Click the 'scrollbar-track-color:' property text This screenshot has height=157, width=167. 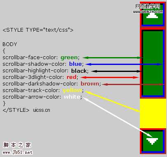[x=31, y=90]
